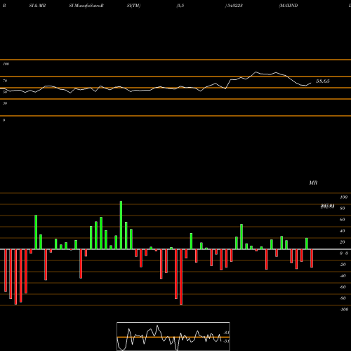Click the -51 label in mini chart
Image resolution: width=351 pixels, height=351 pixels.
coord(226,341)
